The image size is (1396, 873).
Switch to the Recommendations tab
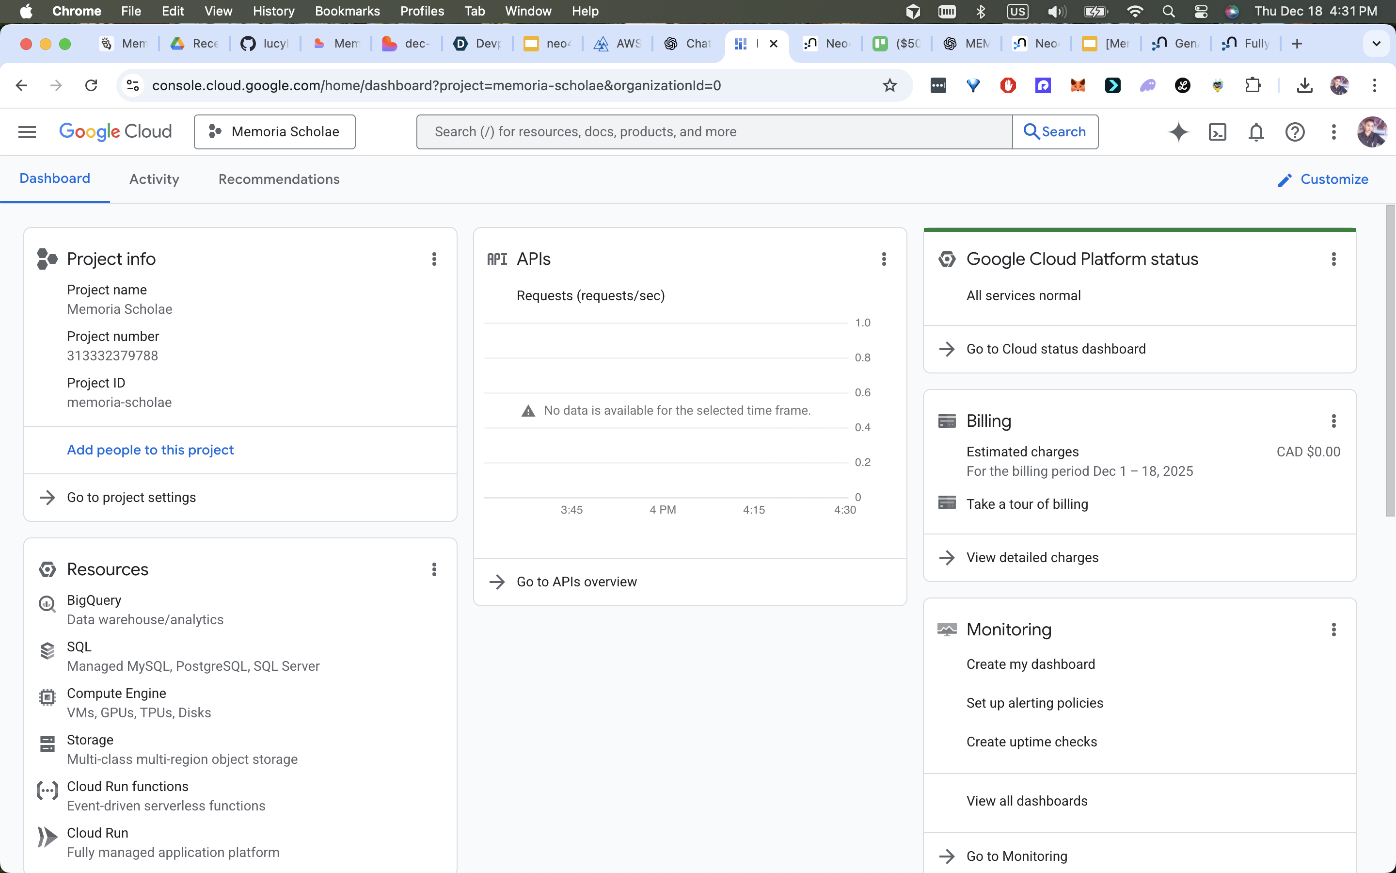279,179
